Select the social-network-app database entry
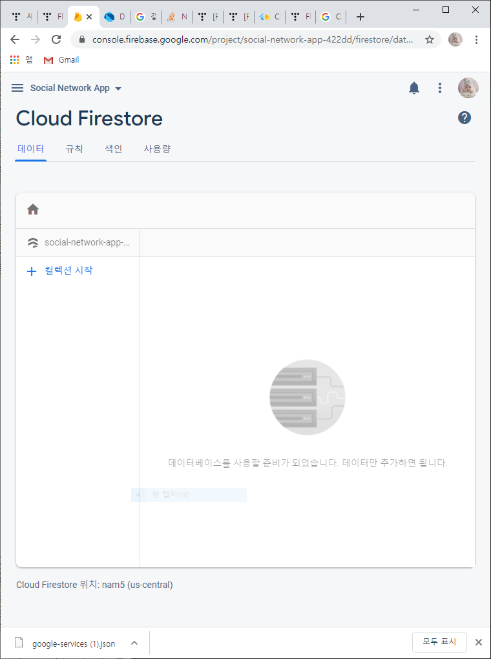 [x=78, y=242]
